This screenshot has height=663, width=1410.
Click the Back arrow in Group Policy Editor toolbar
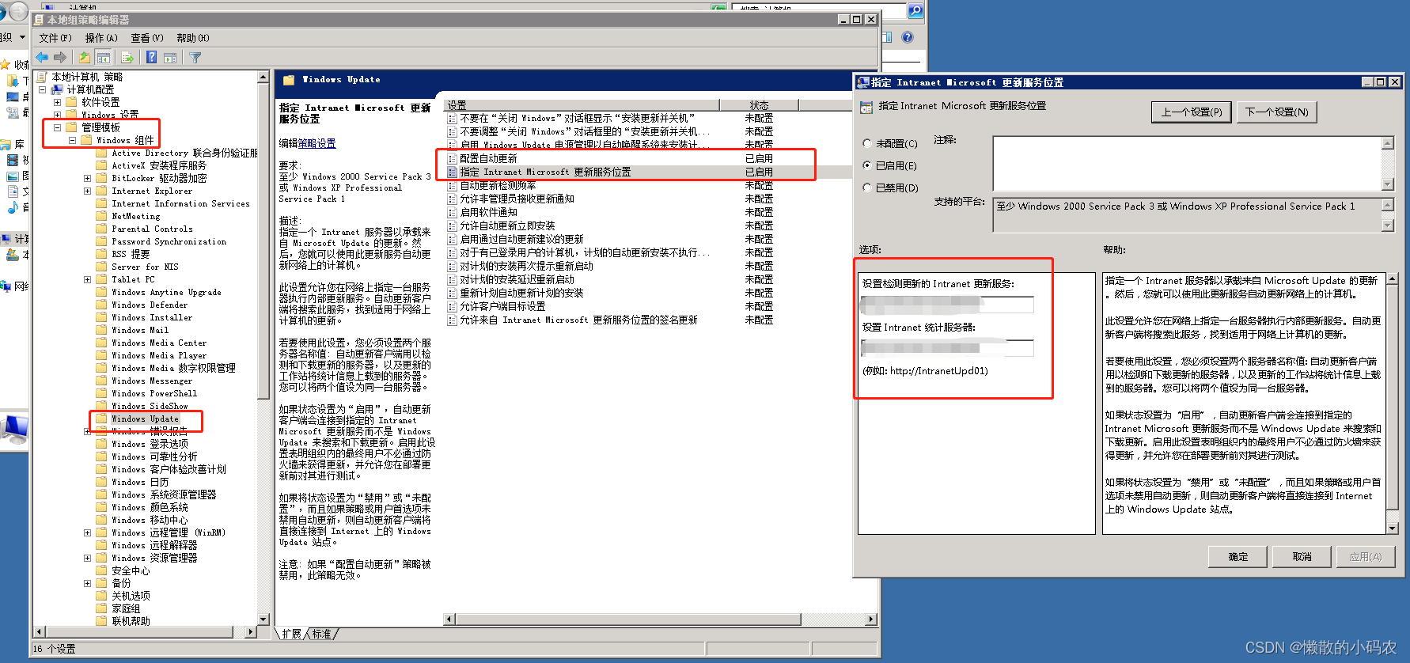(x=42, y=57)
